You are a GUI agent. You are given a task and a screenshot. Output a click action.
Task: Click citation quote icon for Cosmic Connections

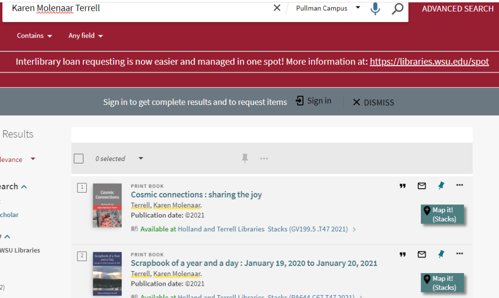(x=402, y=186)
